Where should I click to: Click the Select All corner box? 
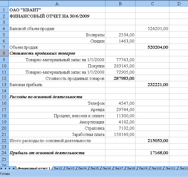[x=4, y=4]
